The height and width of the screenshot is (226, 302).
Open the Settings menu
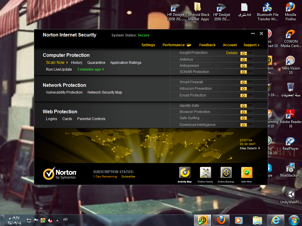pos(148,45)
